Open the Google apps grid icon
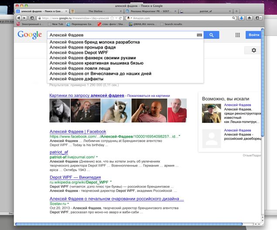Screen dimensions: 277x230 (x=238, y=35)
